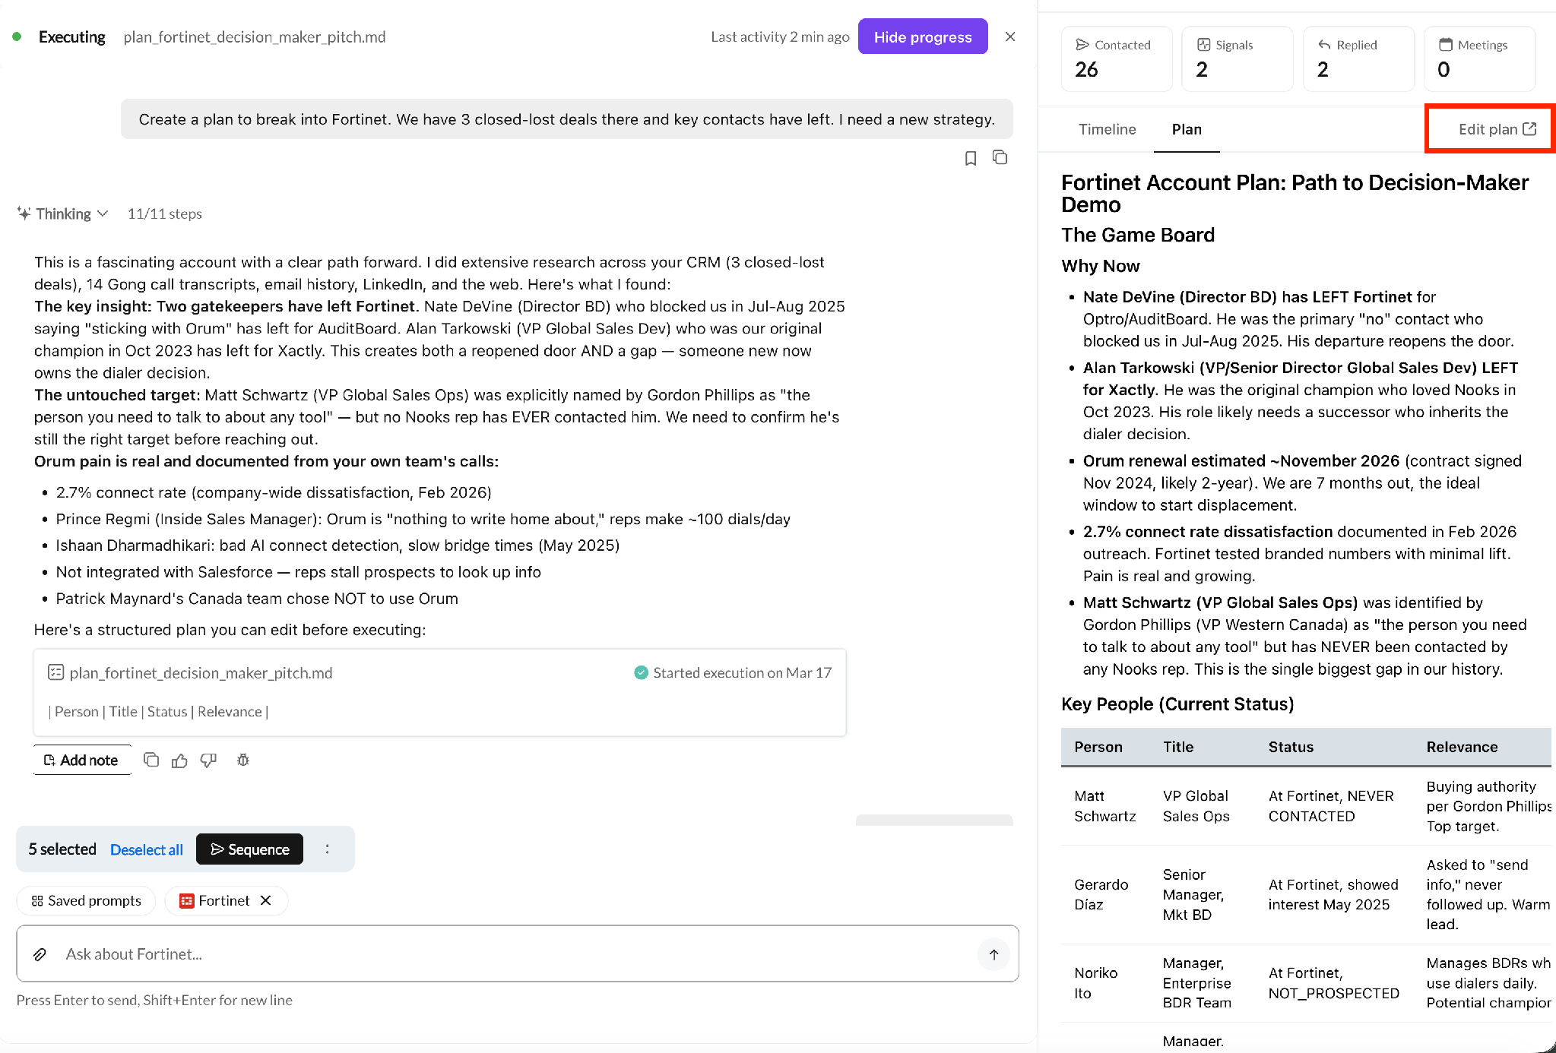The width and height of the screenshot is (1556, 1053).
Task: Click the Sequence button
Action: [x=249, y=849]
